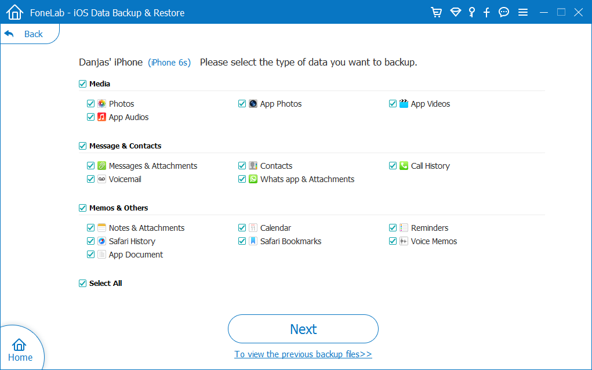Uncheck Notes & Attachments checkbox
Viewport: 592px width, 370px height.
[90, 227]
